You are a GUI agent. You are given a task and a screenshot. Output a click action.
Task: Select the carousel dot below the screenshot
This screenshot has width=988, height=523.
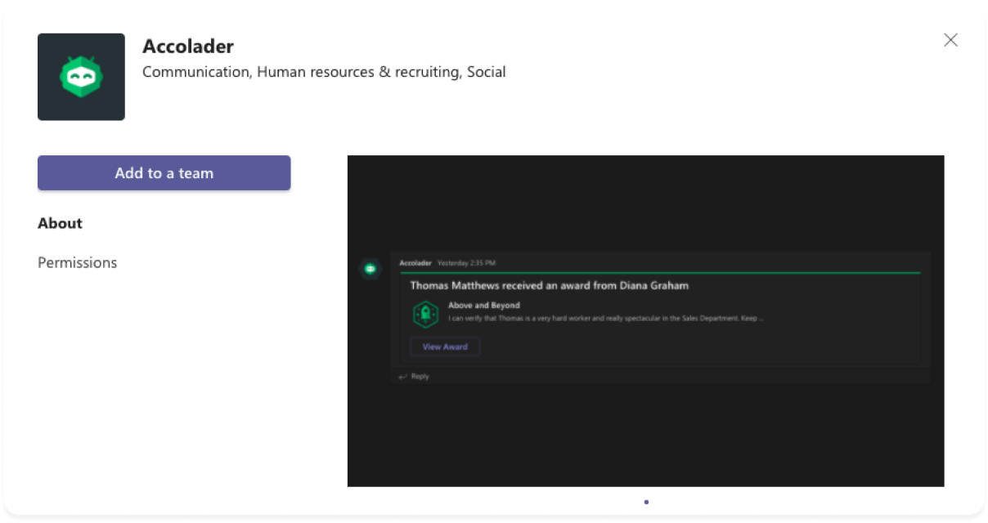646,502
